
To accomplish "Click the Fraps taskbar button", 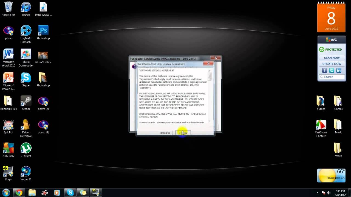I will coord(96,193).
